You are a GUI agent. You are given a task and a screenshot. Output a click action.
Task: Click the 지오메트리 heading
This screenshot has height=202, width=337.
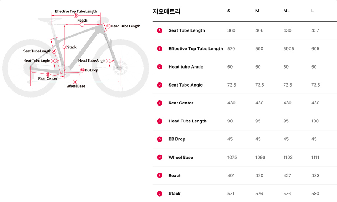(x=166, y=11)
